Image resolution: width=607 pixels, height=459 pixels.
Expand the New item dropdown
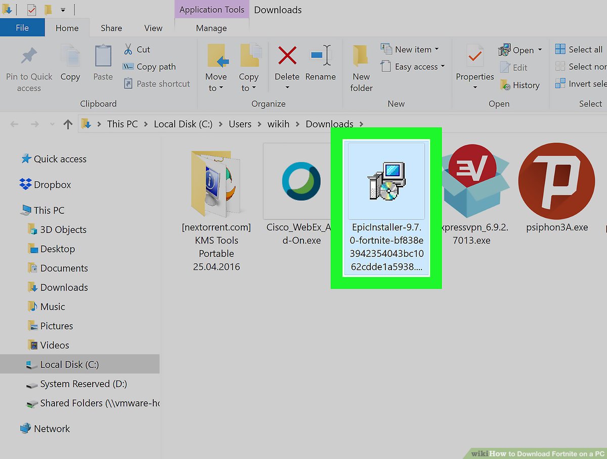(436, 49)
